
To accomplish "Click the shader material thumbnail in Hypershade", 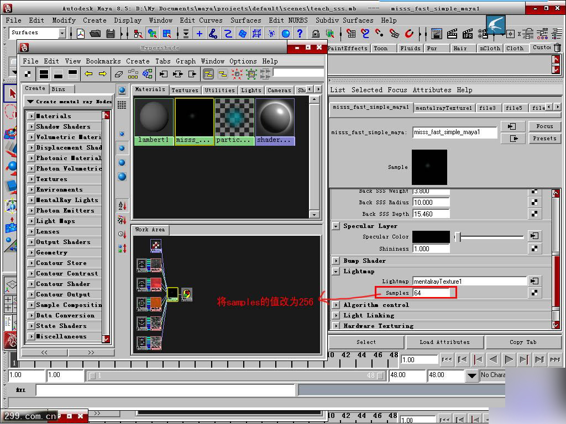I will click(x=275, y=118).
